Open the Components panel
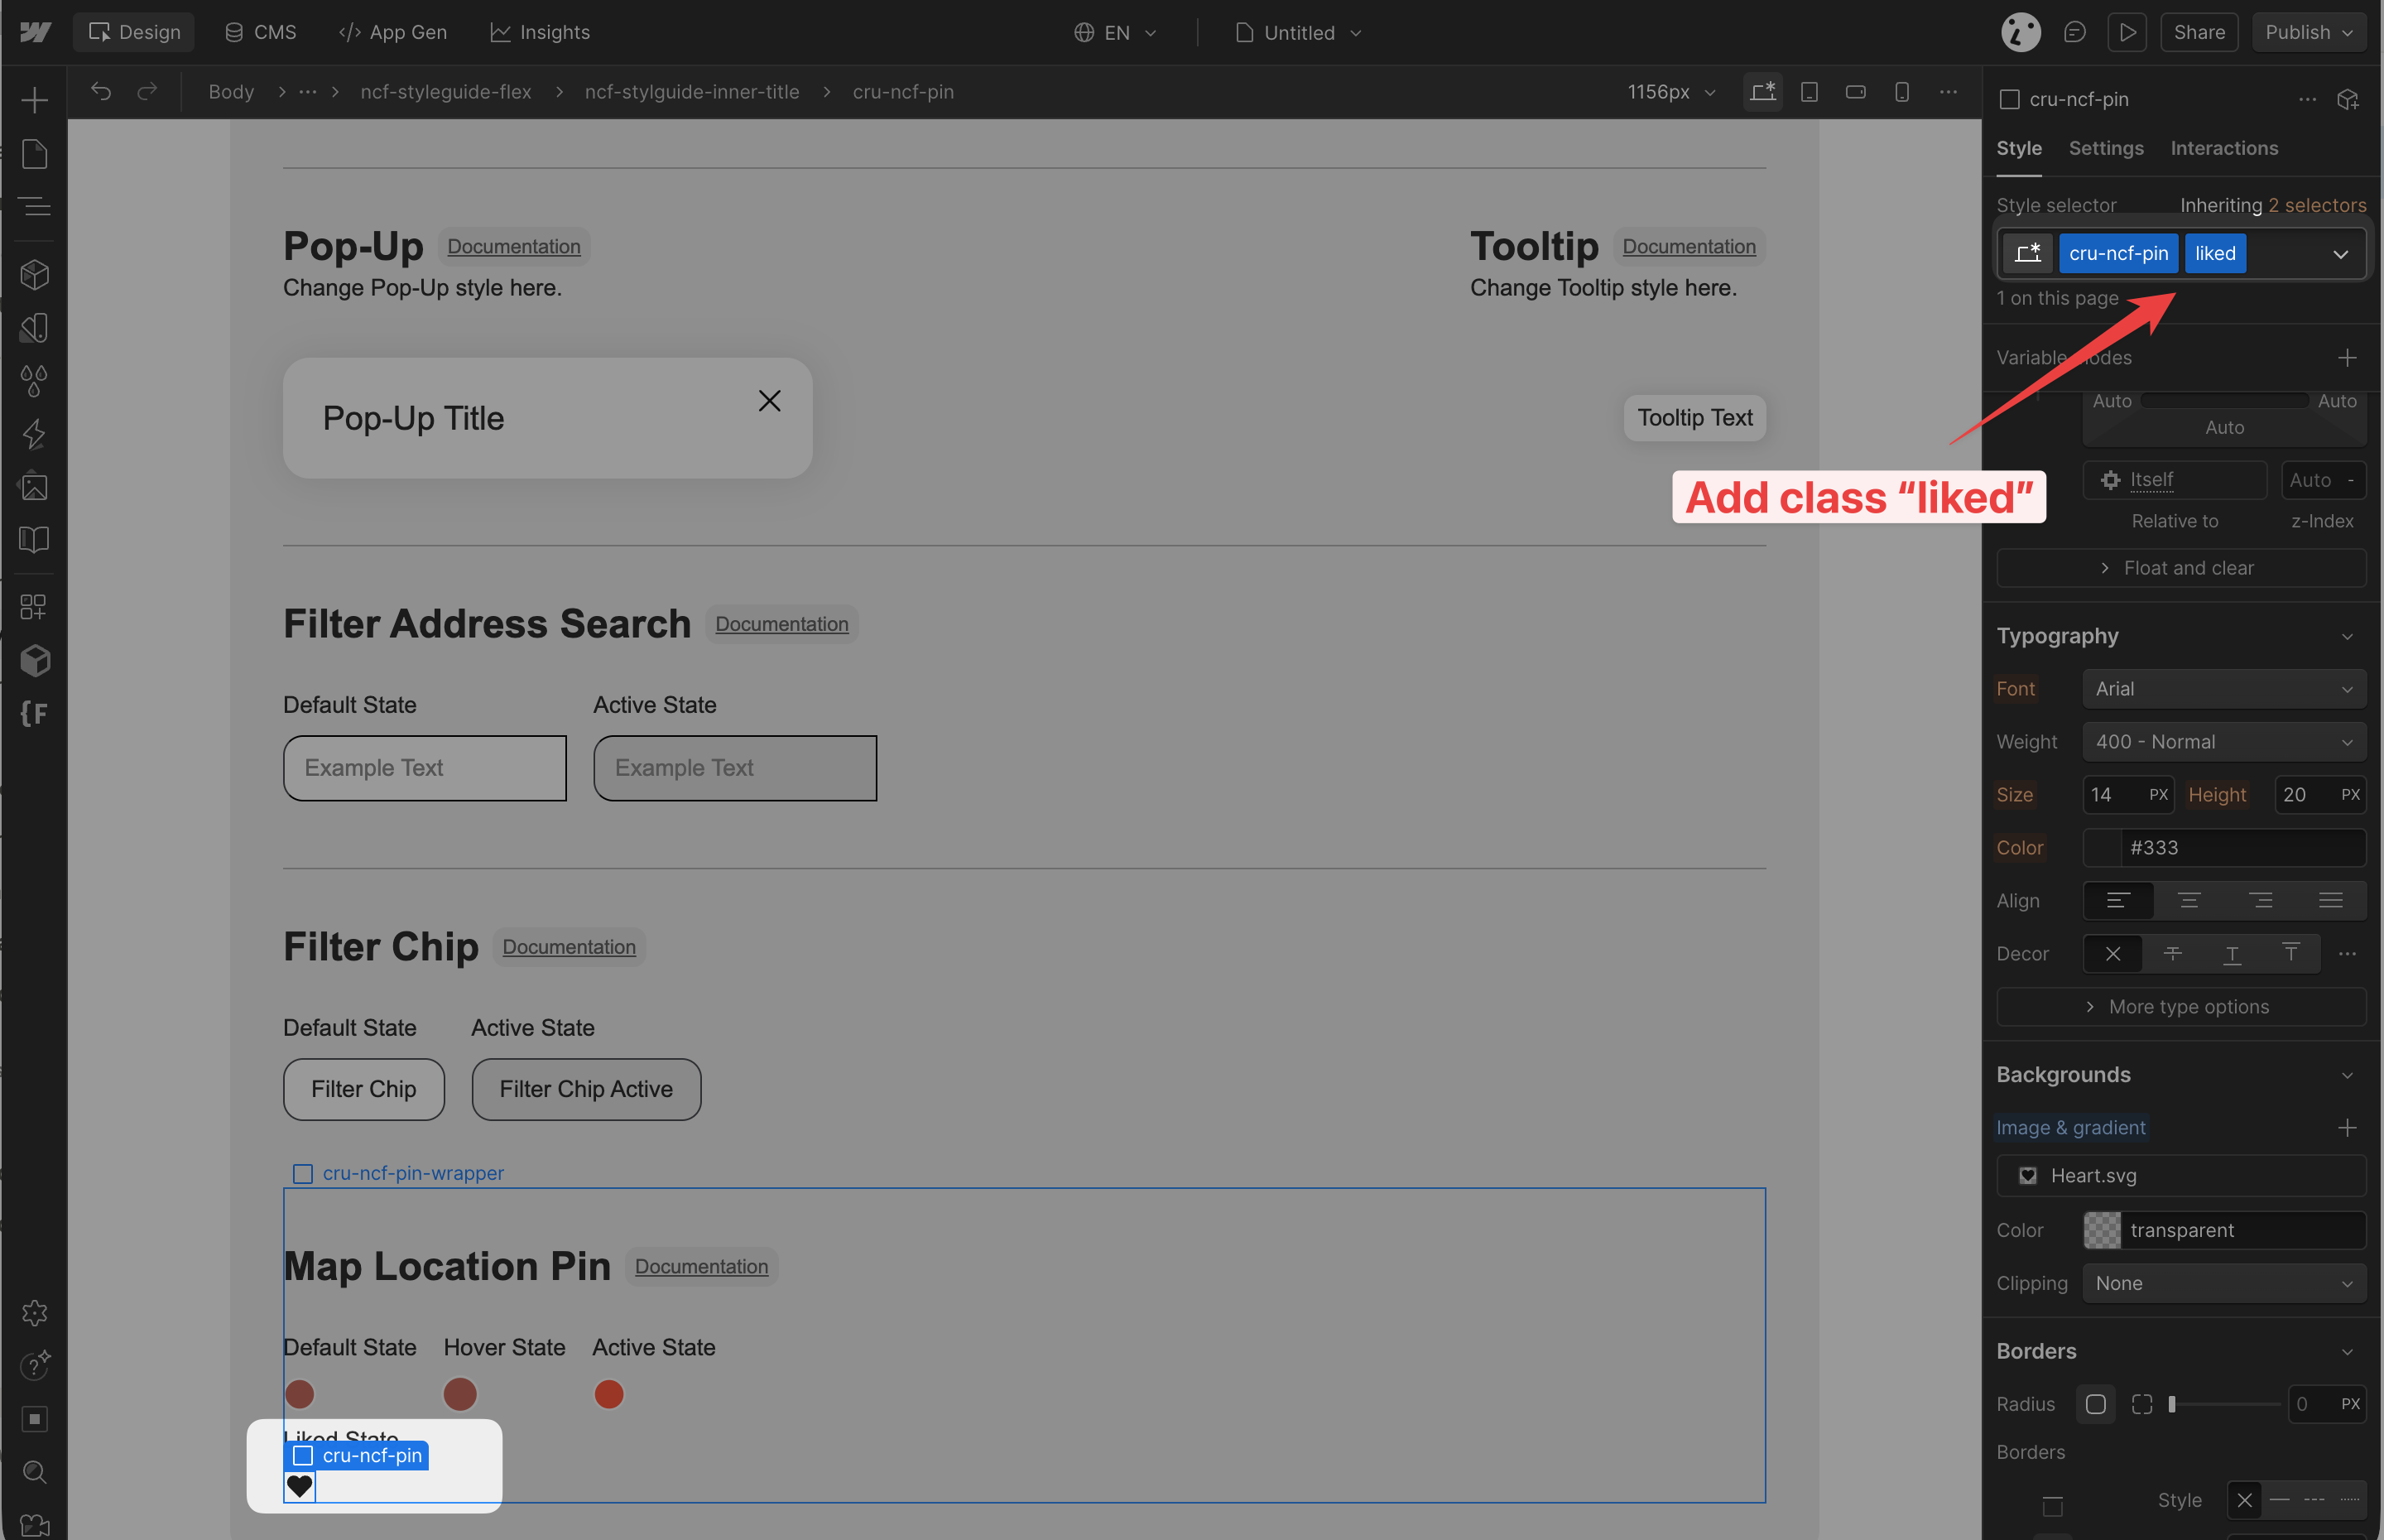This screenshot has width=2384, height=1540. [34, 274]
